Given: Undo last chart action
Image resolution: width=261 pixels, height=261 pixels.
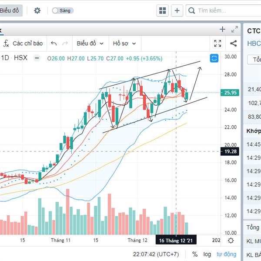Looking at the screenshot, I should [x=54, y=43].
